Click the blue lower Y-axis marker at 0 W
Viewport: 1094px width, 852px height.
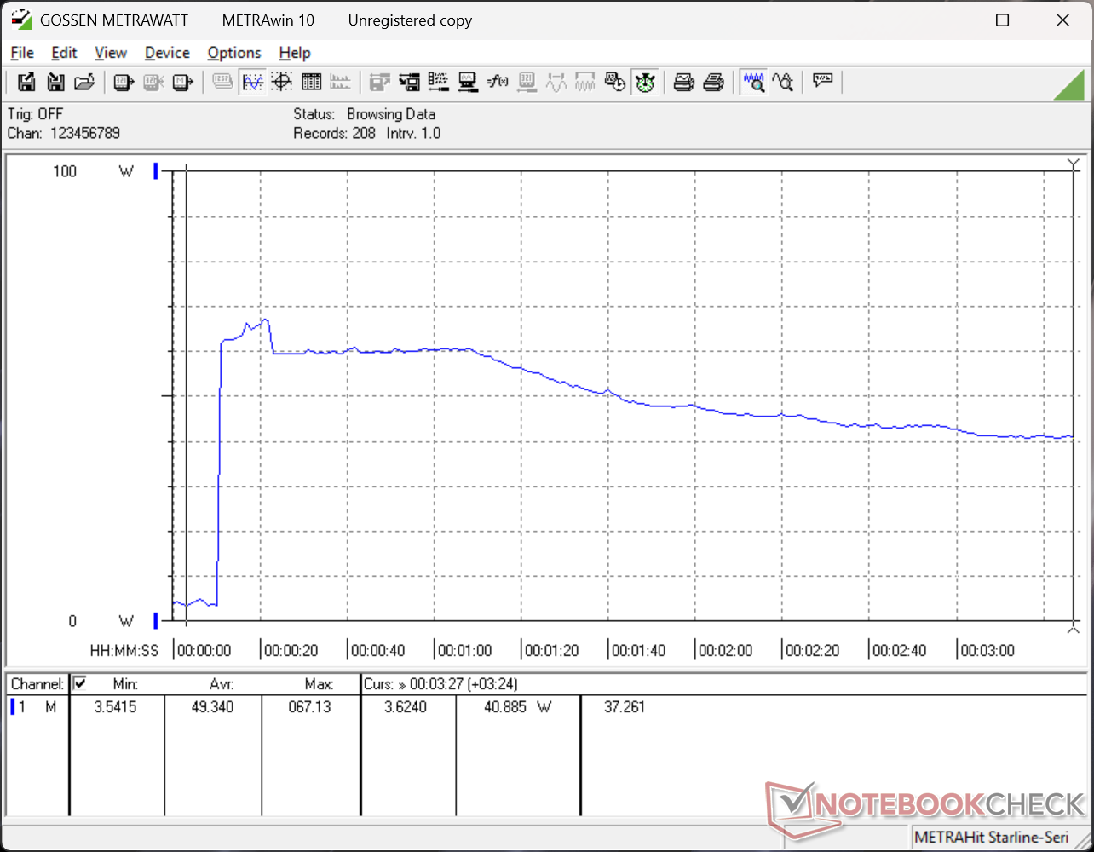(x=156, y=620)
